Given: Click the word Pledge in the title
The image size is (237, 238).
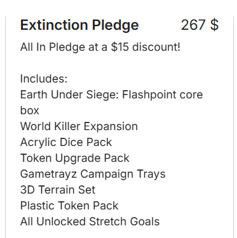Looking at the screenshot, I should (x=116, y=25).
